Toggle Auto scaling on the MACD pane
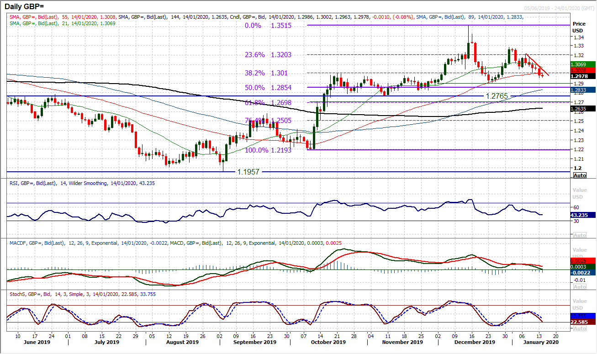597x354 pixels. coord(579,286)
